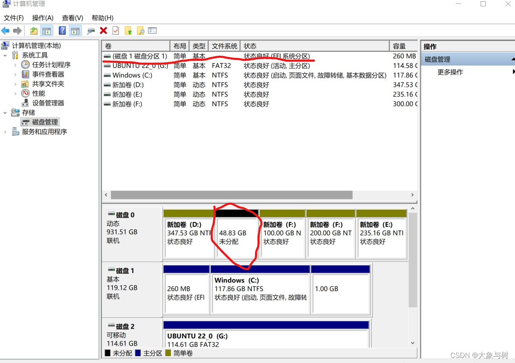Select the Windows (C:) 117.86 GB partition block

tap(260, 290)
